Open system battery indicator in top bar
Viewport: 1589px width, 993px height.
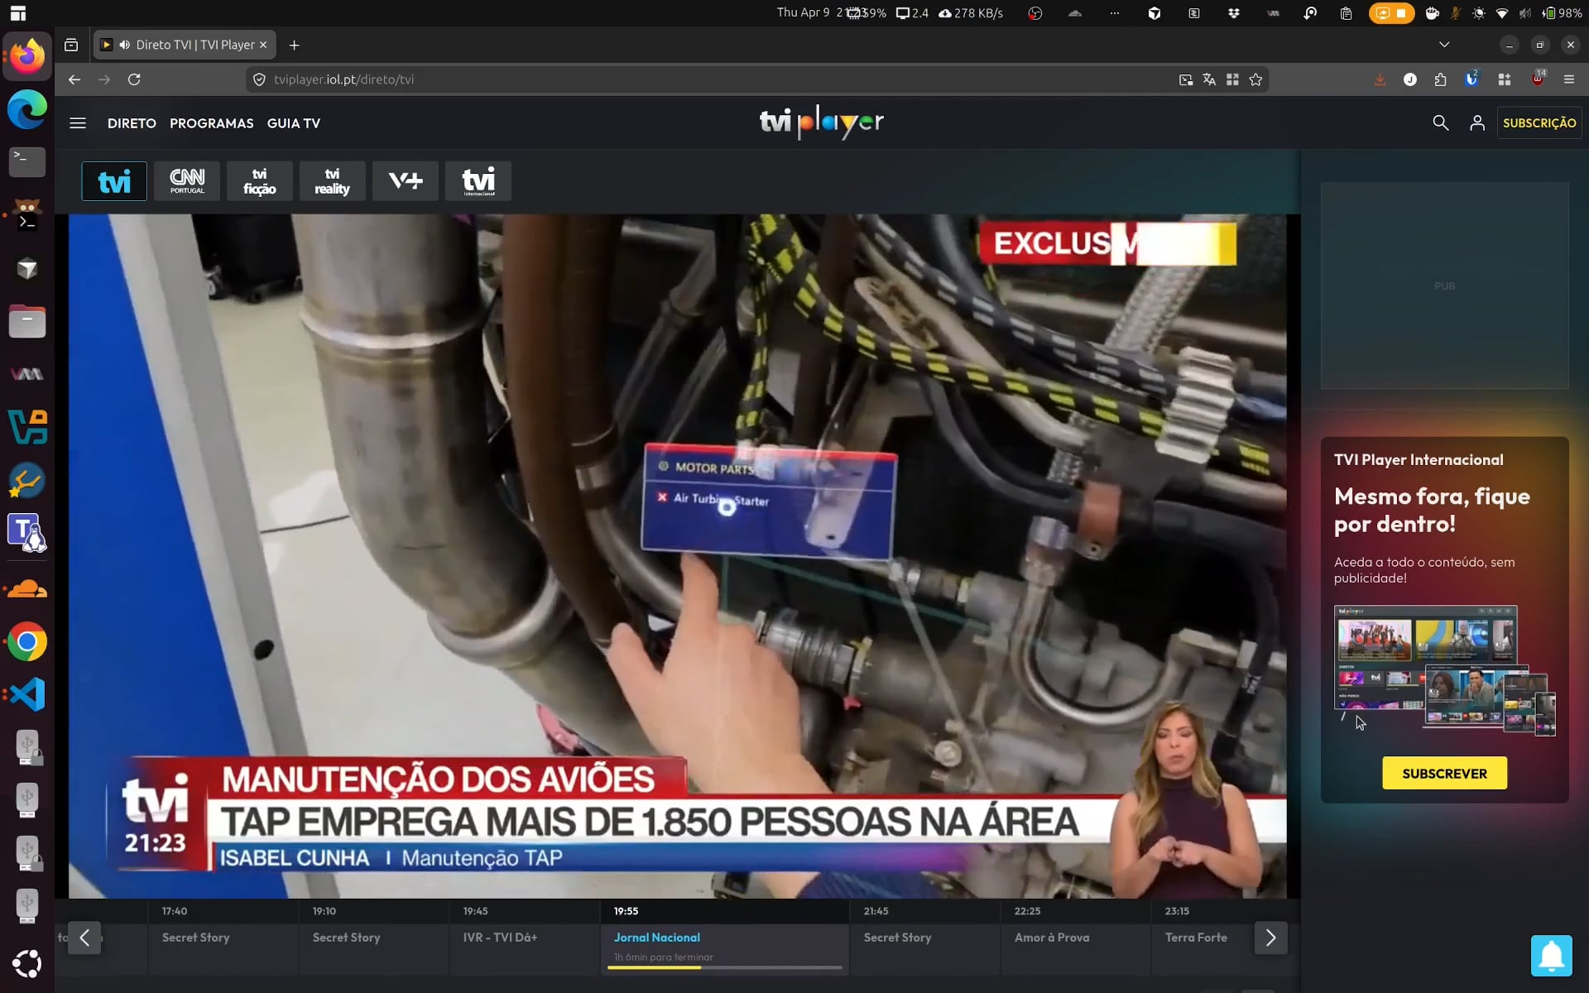coord(1561,12)
